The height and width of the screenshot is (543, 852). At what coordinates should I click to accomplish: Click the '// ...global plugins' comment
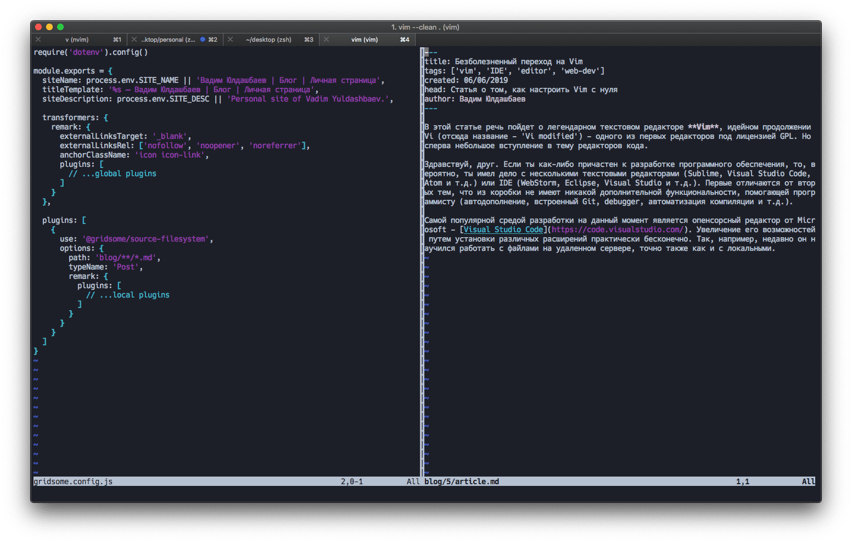coord(113,173)
